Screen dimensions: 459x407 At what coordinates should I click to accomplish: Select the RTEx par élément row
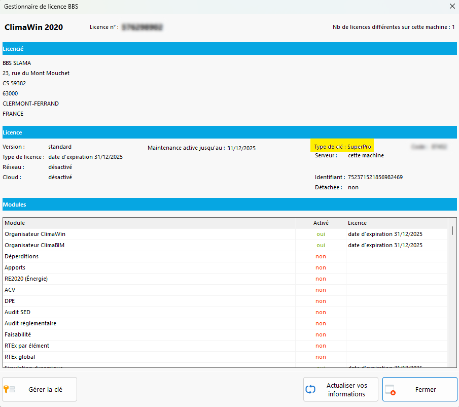(x=225, y=346)
